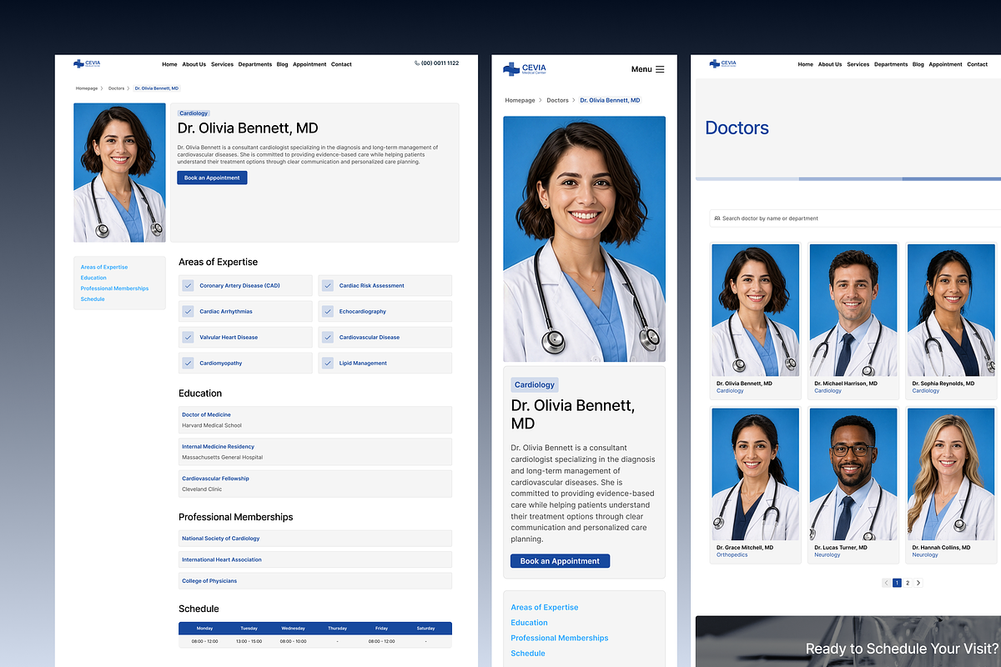Toggle the Cardiovascular Disease checkmark
The width and height of the screenshot is (1001, 667).
coord(327,338)
